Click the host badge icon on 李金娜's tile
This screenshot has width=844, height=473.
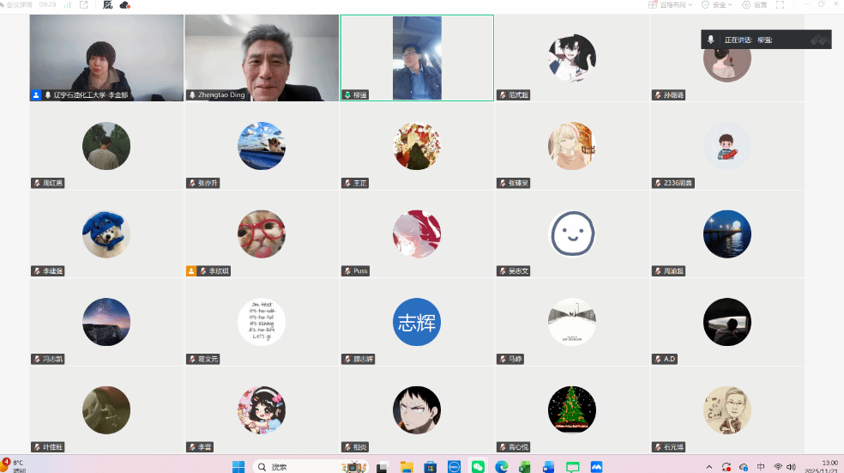tap(36, 95)
